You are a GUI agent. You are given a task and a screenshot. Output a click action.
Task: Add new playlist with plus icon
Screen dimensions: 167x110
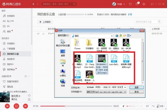click(x=26, y=76)
